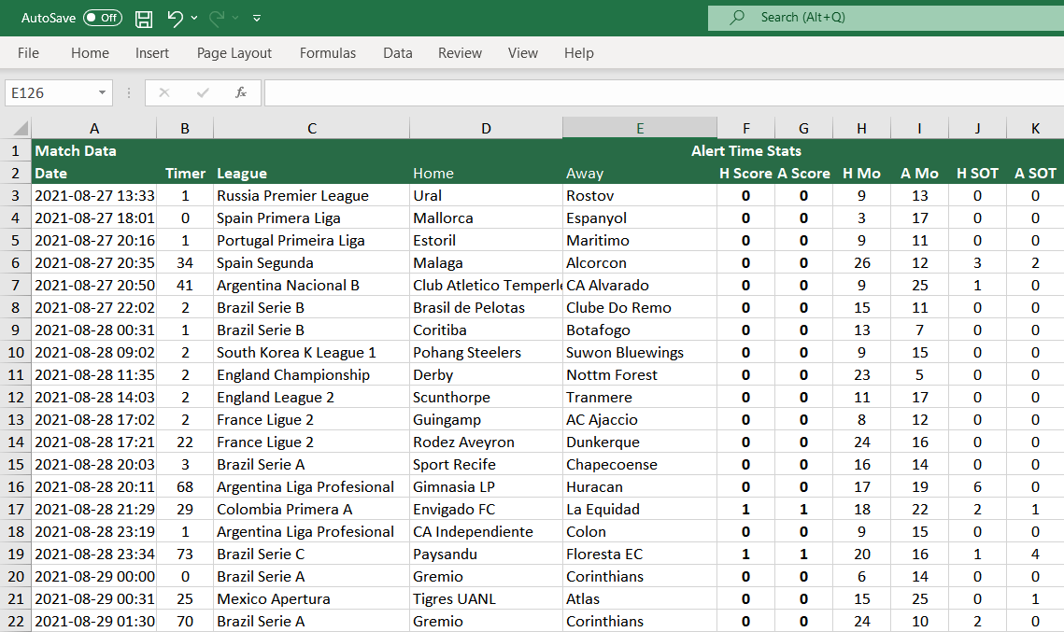Save the workbook using the Save icon
1064x632 pixels.
pyautogui.click(x=142, y=18)
